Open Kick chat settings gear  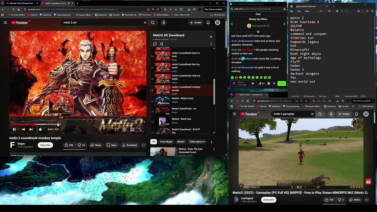pyautogui.click(x=274, y=84)
